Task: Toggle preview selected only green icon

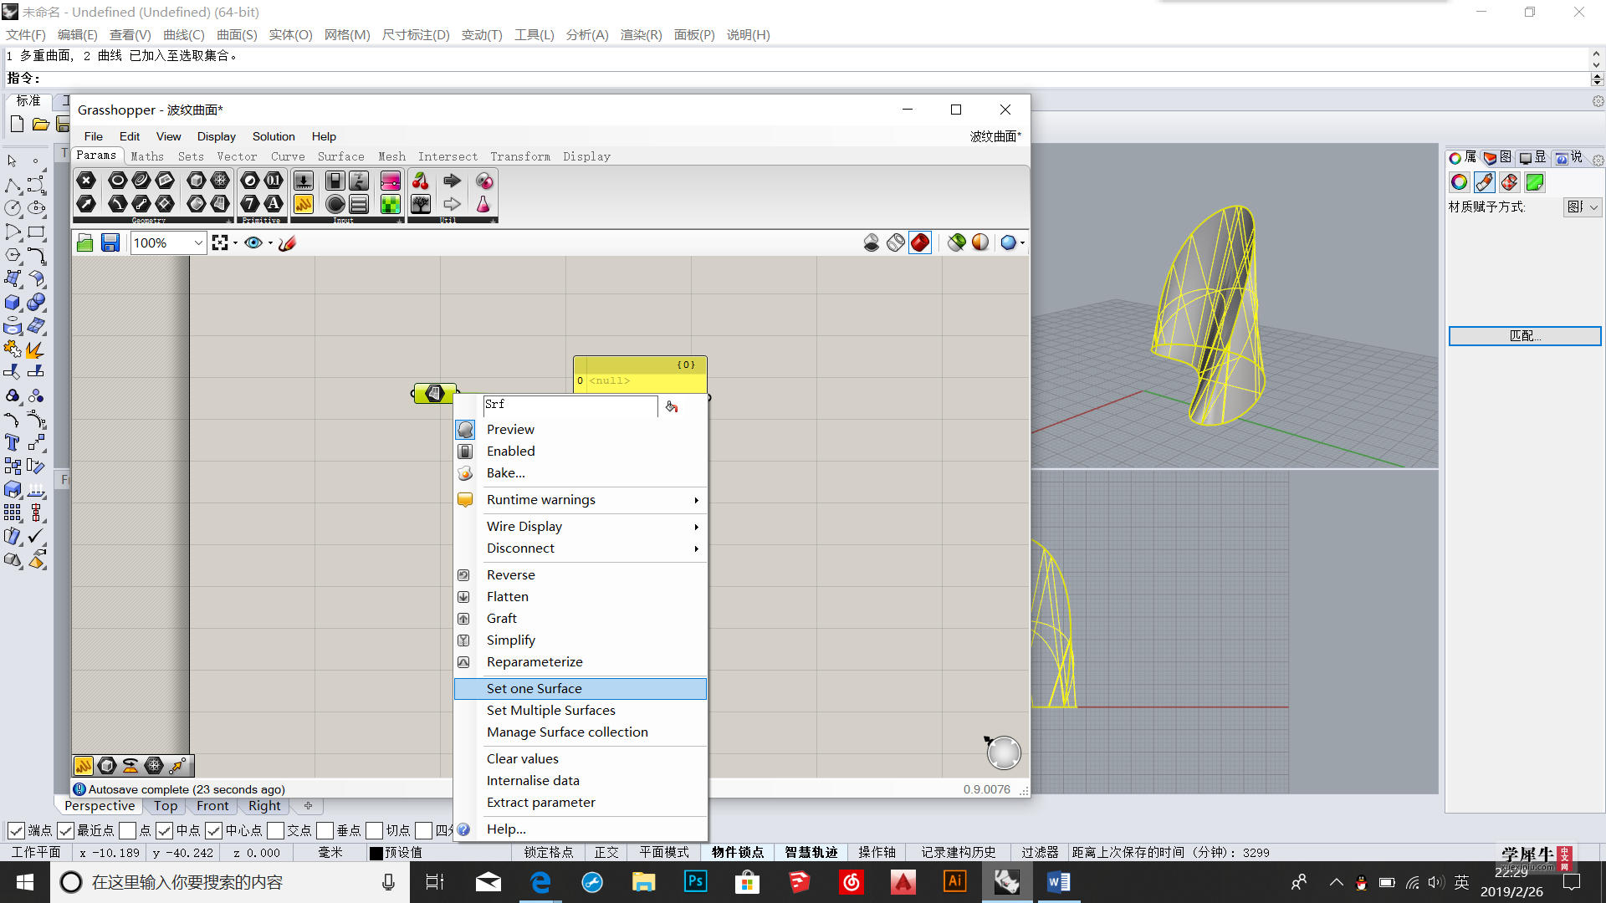Action: tap(957, 242)
